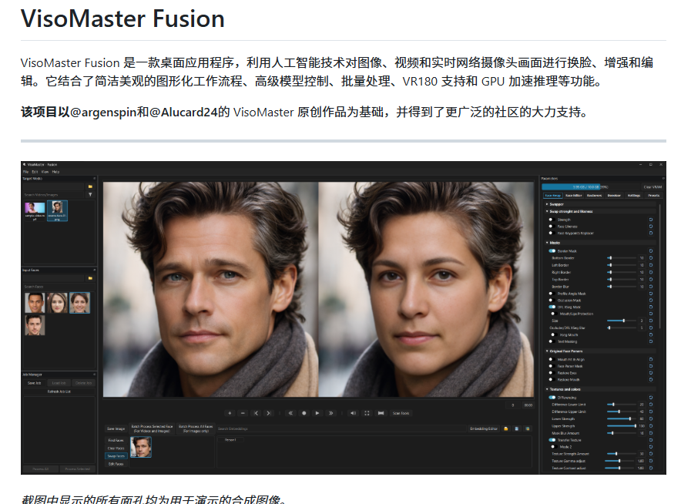
Task: Switch to the Denoiser tab
Action: (x=614, y=196)
